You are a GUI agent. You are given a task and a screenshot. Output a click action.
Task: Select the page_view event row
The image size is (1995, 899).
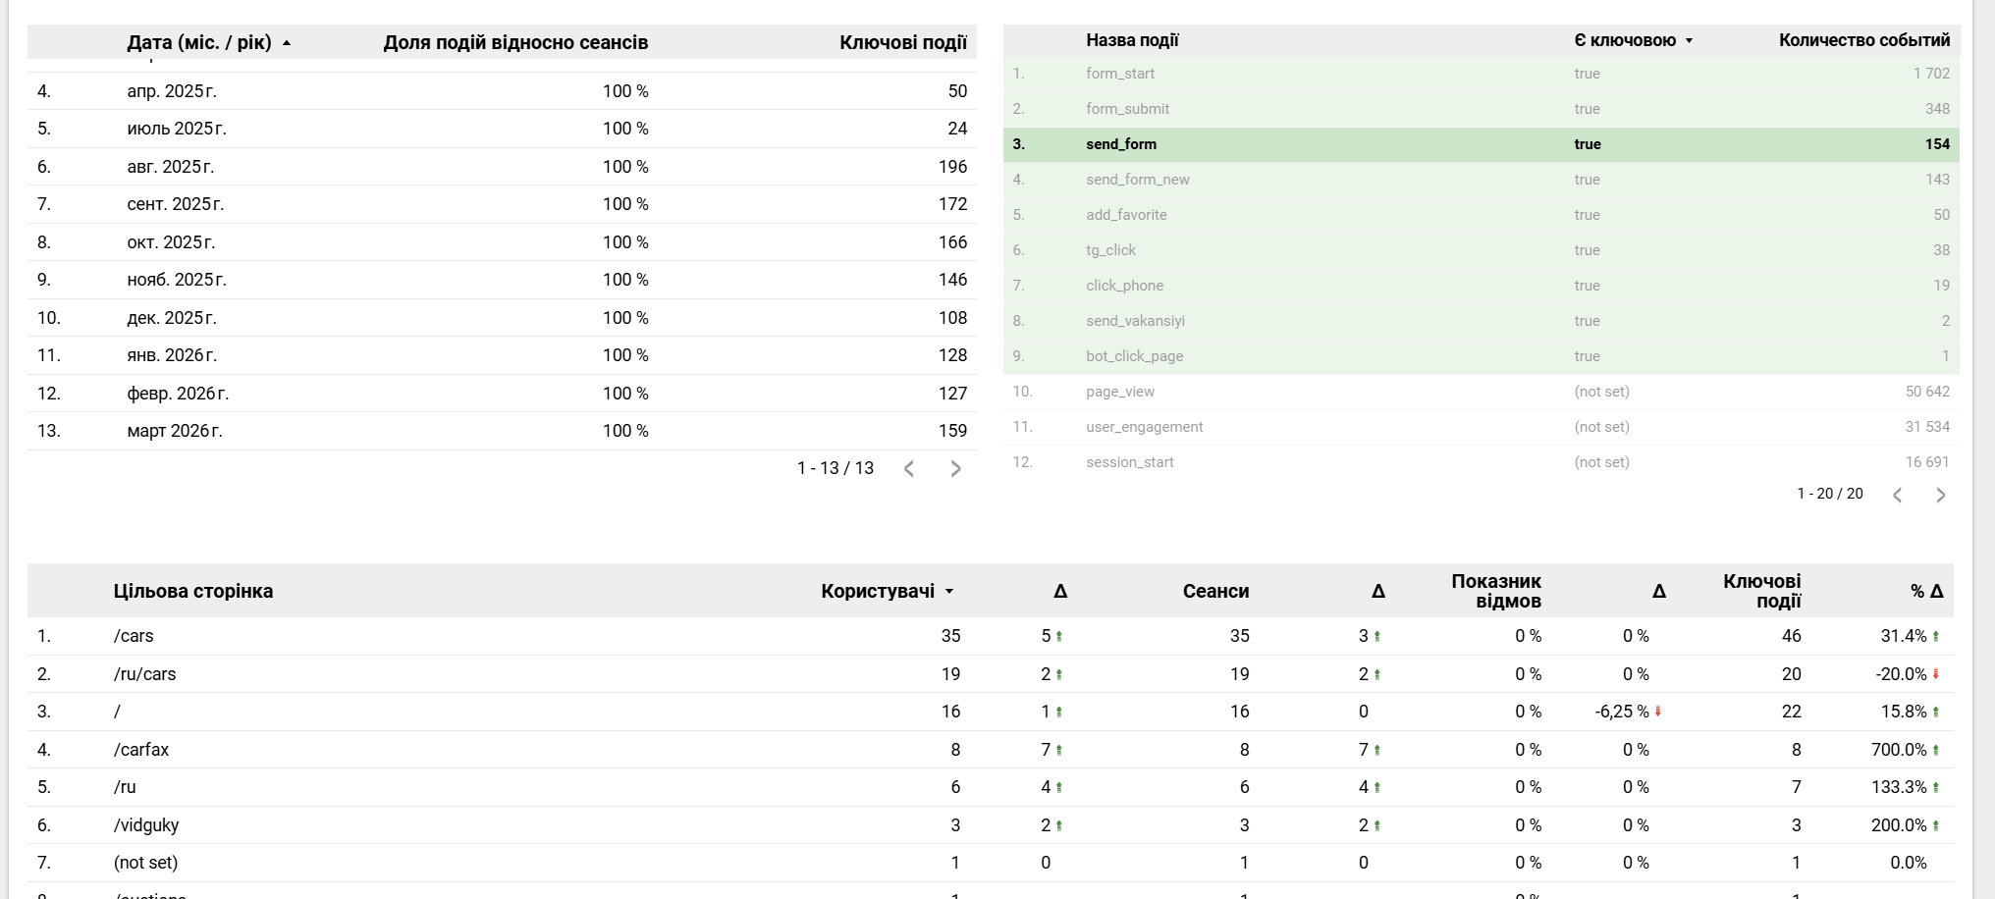point(1120,392)
